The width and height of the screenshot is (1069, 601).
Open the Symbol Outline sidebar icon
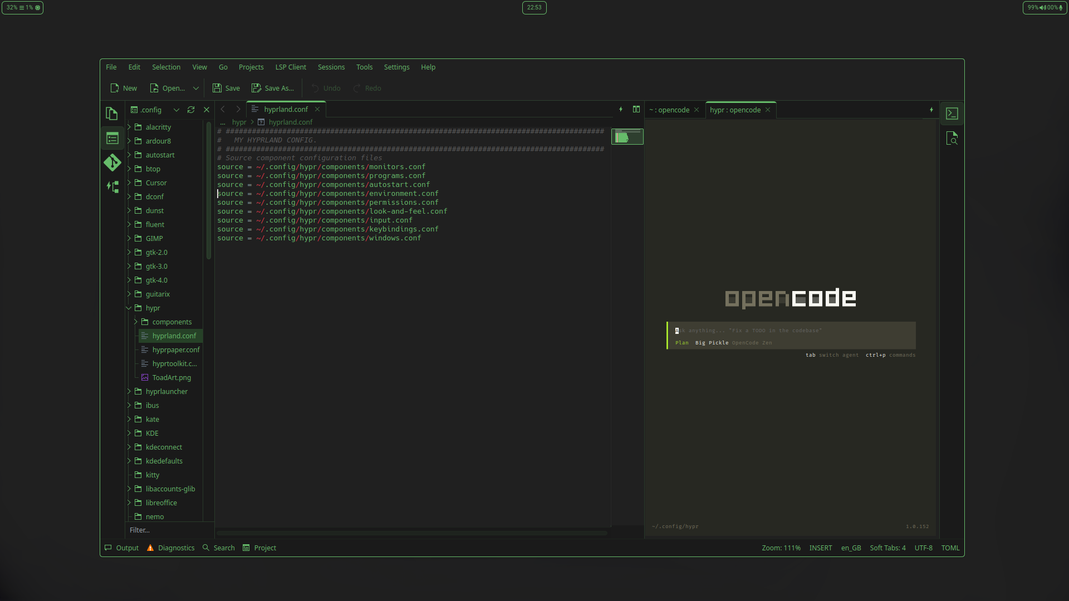click(x=112, y=187)
